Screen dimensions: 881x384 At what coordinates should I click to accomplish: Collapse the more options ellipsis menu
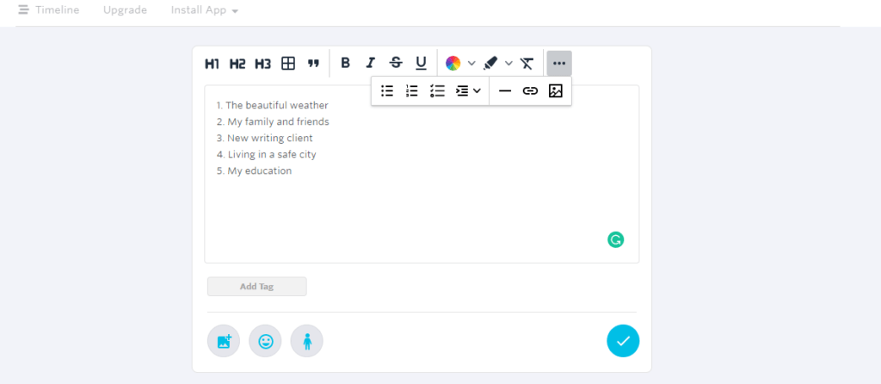559,64
